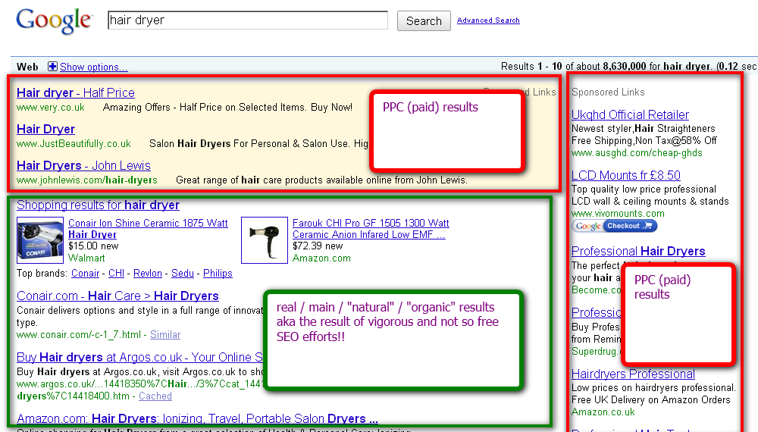Open Shopping results for hair dryer

point(98,205)
